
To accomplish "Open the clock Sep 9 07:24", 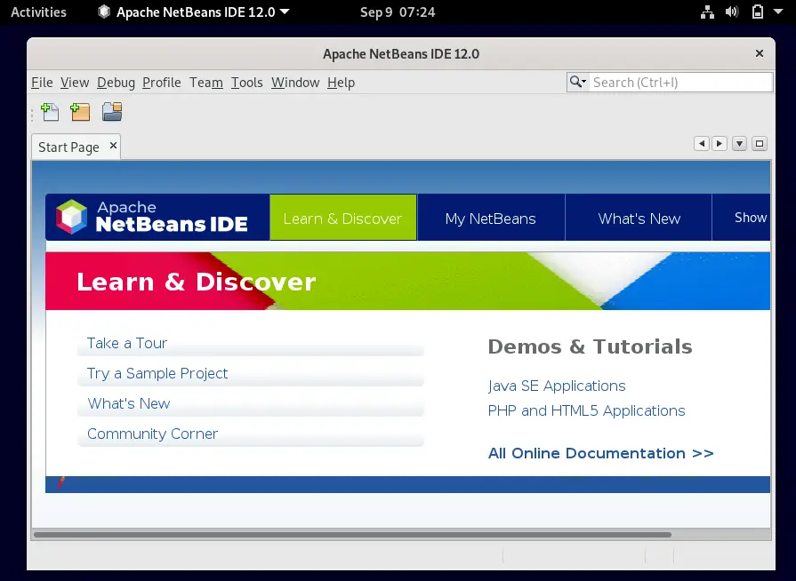I will click(x=398, y=12).
